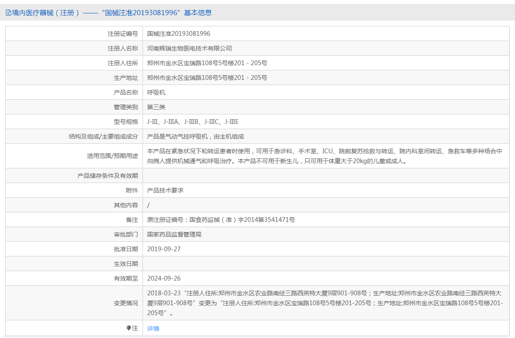Click the 结构及组成/主要组成成分 label
The height and width of the screenshot is (338, 515).
(103, 136)
